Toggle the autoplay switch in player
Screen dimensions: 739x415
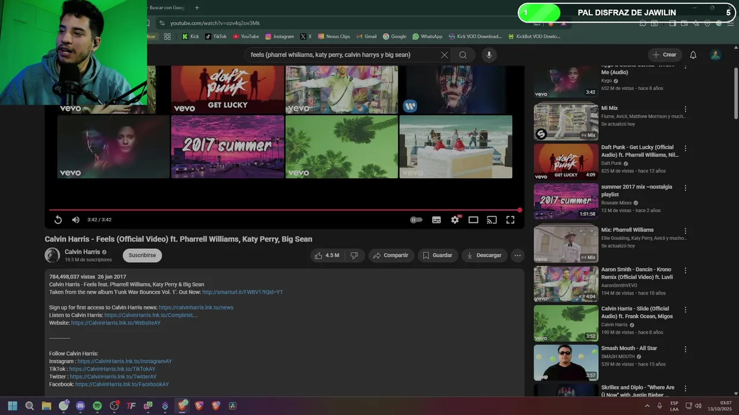416,220
